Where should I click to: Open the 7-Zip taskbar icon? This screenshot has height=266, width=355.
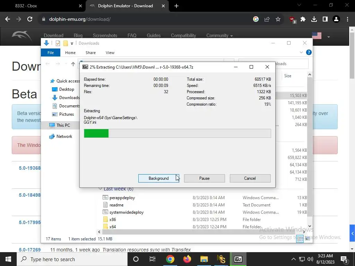pos(238,259)
